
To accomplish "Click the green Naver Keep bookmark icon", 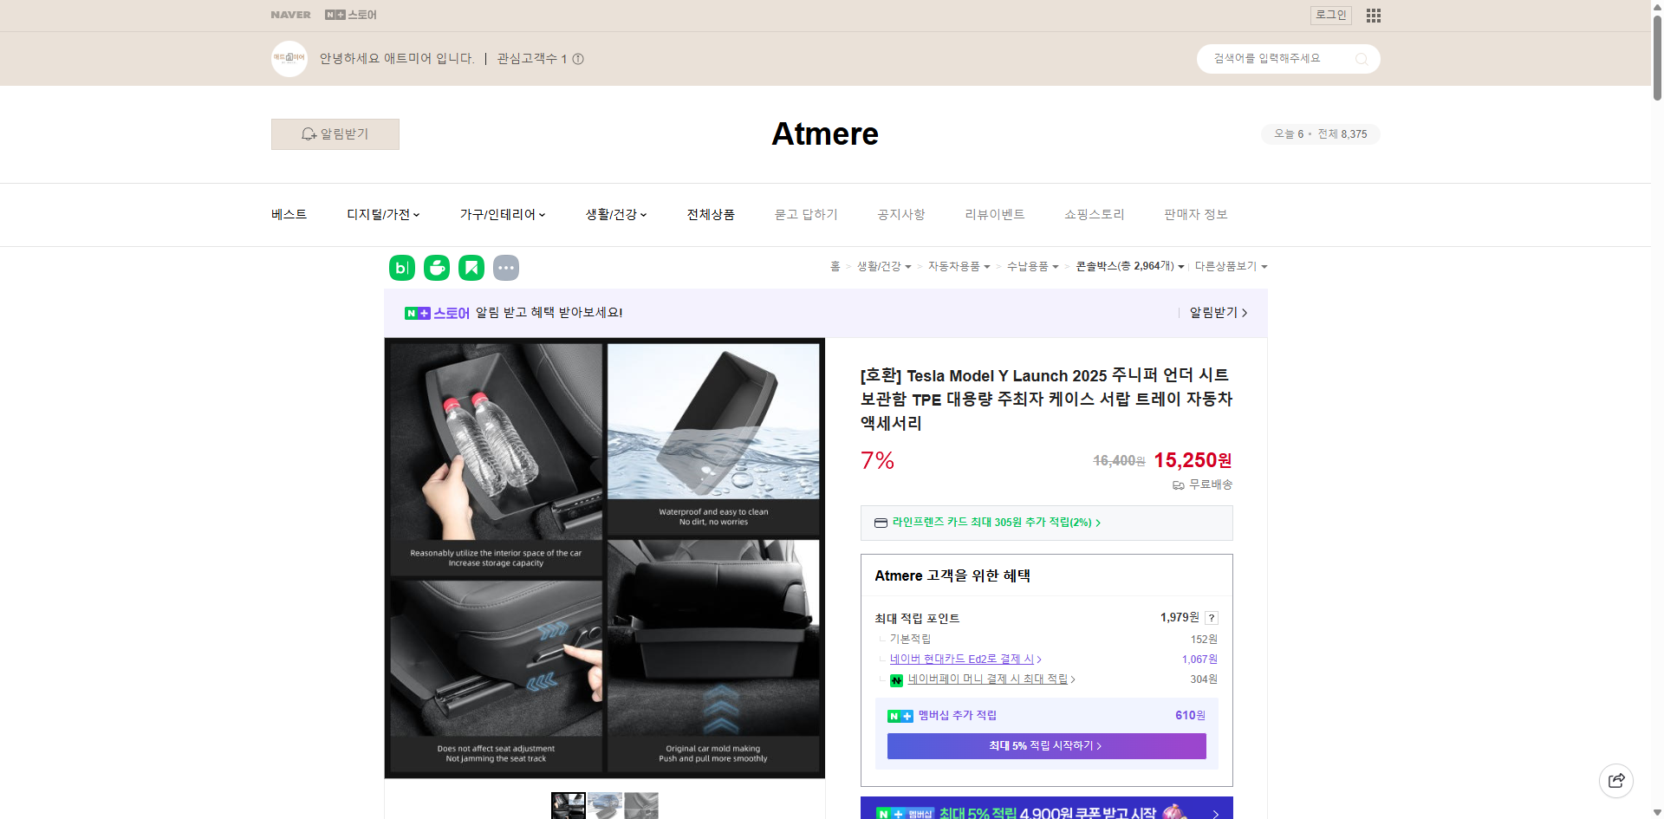I will pos(471,268).
